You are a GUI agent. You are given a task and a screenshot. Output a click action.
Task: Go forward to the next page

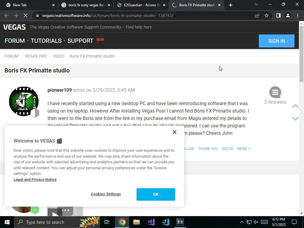click(16, 15)
